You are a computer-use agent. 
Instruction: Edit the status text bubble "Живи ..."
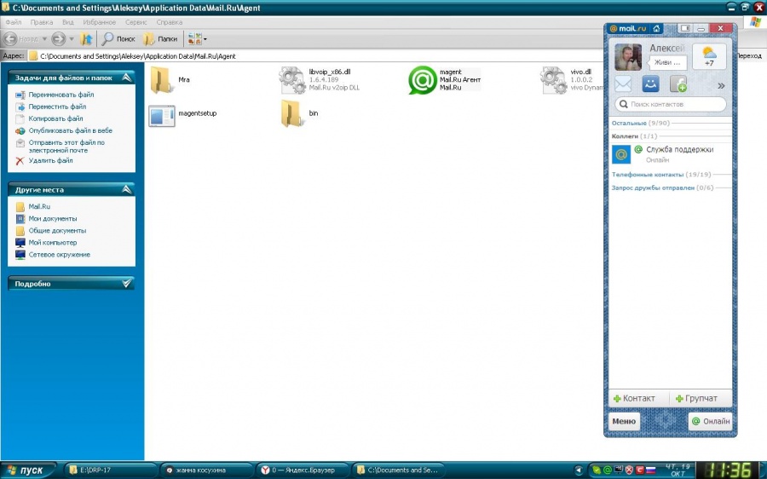667,62
